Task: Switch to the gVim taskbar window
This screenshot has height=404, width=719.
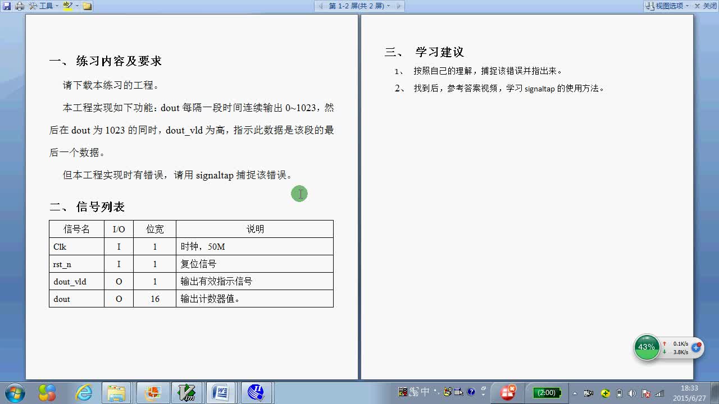Action: (x=186, y=392)
